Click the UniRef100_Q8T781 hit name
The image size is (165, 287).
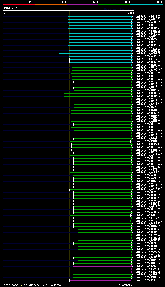[x=148, y=167]
